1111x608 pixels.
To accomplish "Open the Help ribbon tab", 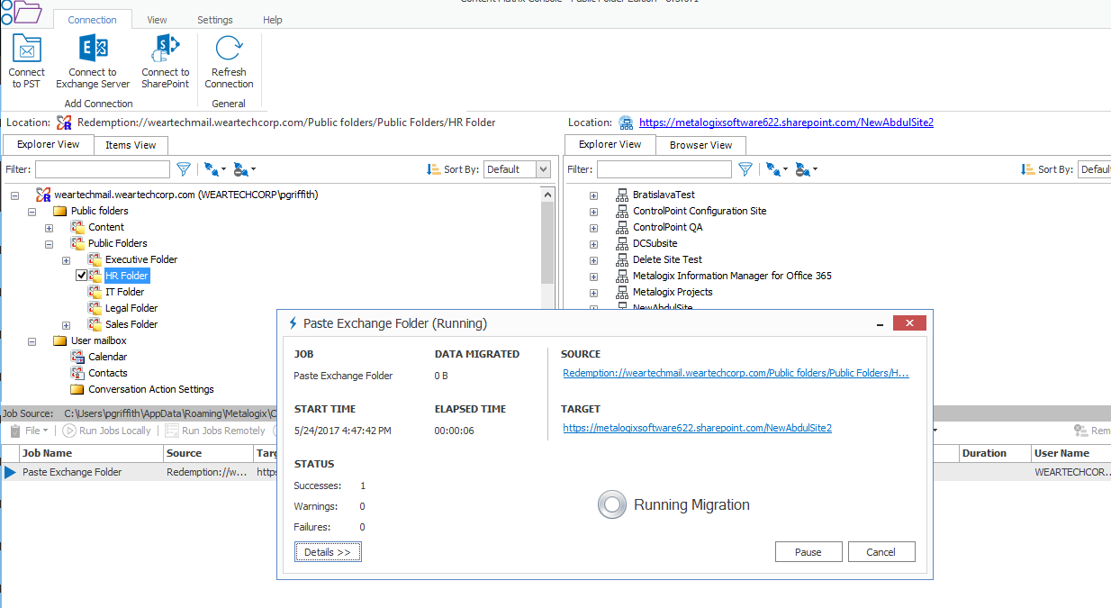I will (273, 20).
